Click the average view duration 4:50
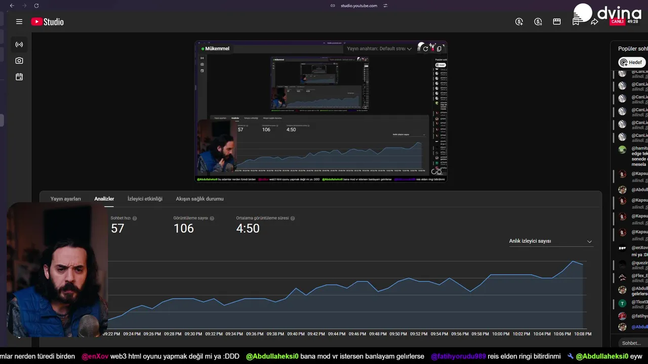648x364 pixels. [248, 229]
